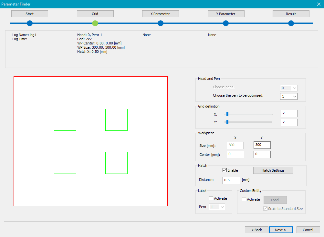Click the Next button
This screenshot has width=324, height=237.
coord(281,230)
